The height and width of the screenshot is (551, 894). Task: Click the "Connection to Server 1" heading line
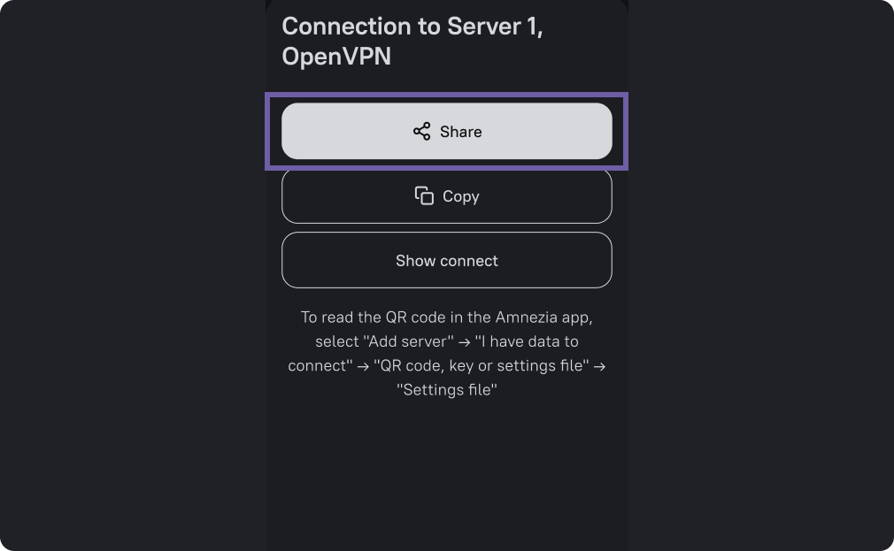pyautogui.click(x=412, y=27)
